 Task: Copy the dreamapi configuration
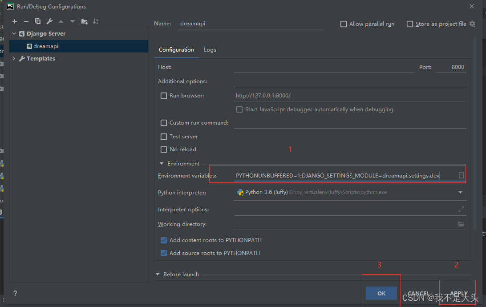[x=38, y=21]
